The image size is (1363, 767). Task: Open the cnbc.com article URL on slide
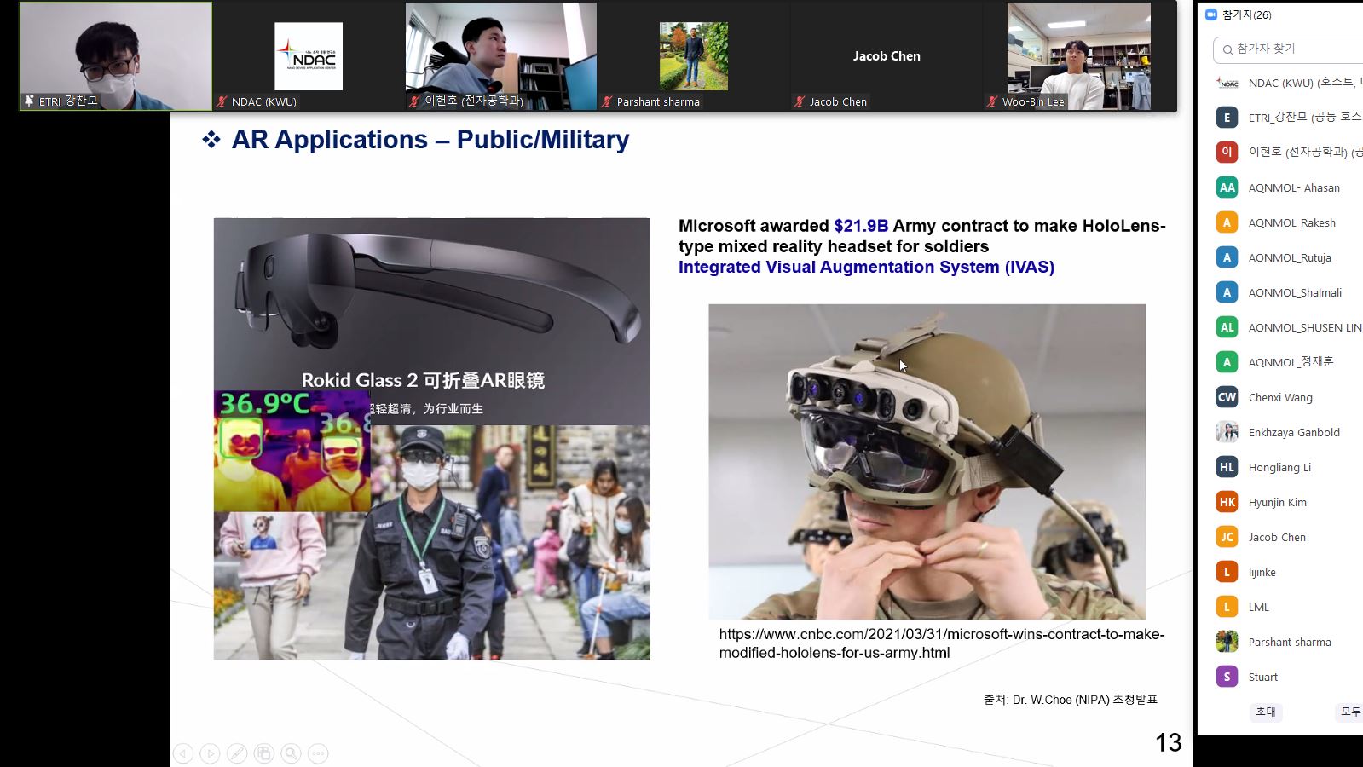(x=941, y=643)
